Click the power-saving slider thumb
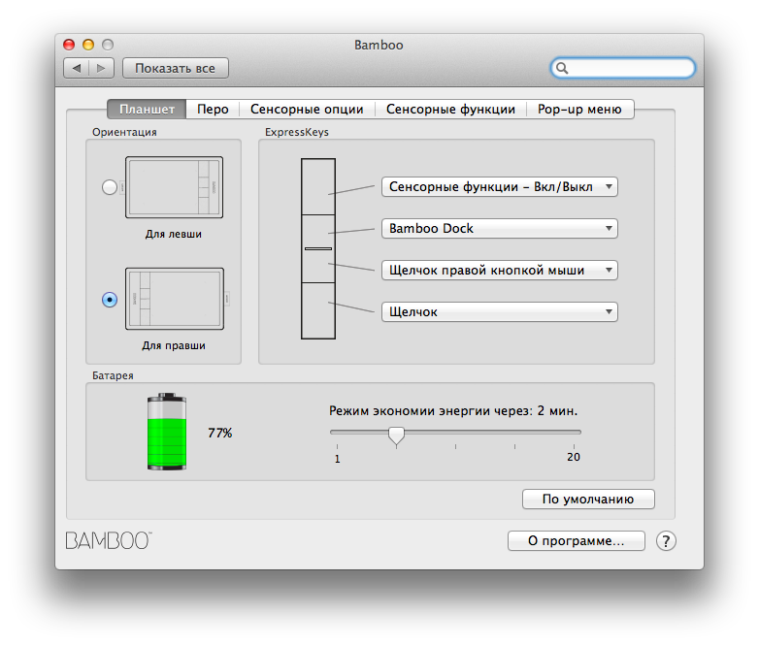This screenshot has height=646, width=759. coord(396,436)
